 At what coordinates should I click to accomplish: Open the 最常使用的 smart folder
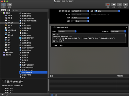coord(8,52)
